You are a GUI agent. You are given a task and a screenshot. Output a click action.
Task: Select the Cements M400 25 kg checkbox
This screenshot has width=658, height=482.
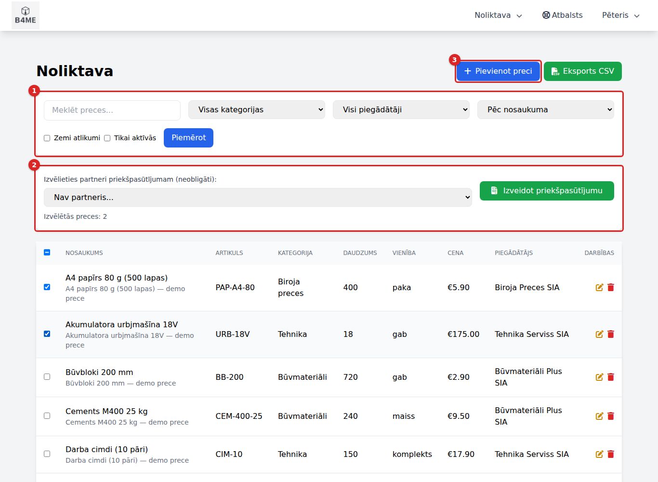[47, 415]
